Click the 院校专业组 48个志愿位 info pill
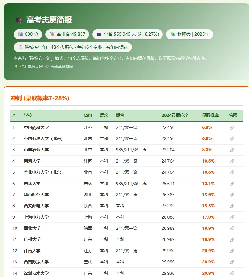 point(73,47)
